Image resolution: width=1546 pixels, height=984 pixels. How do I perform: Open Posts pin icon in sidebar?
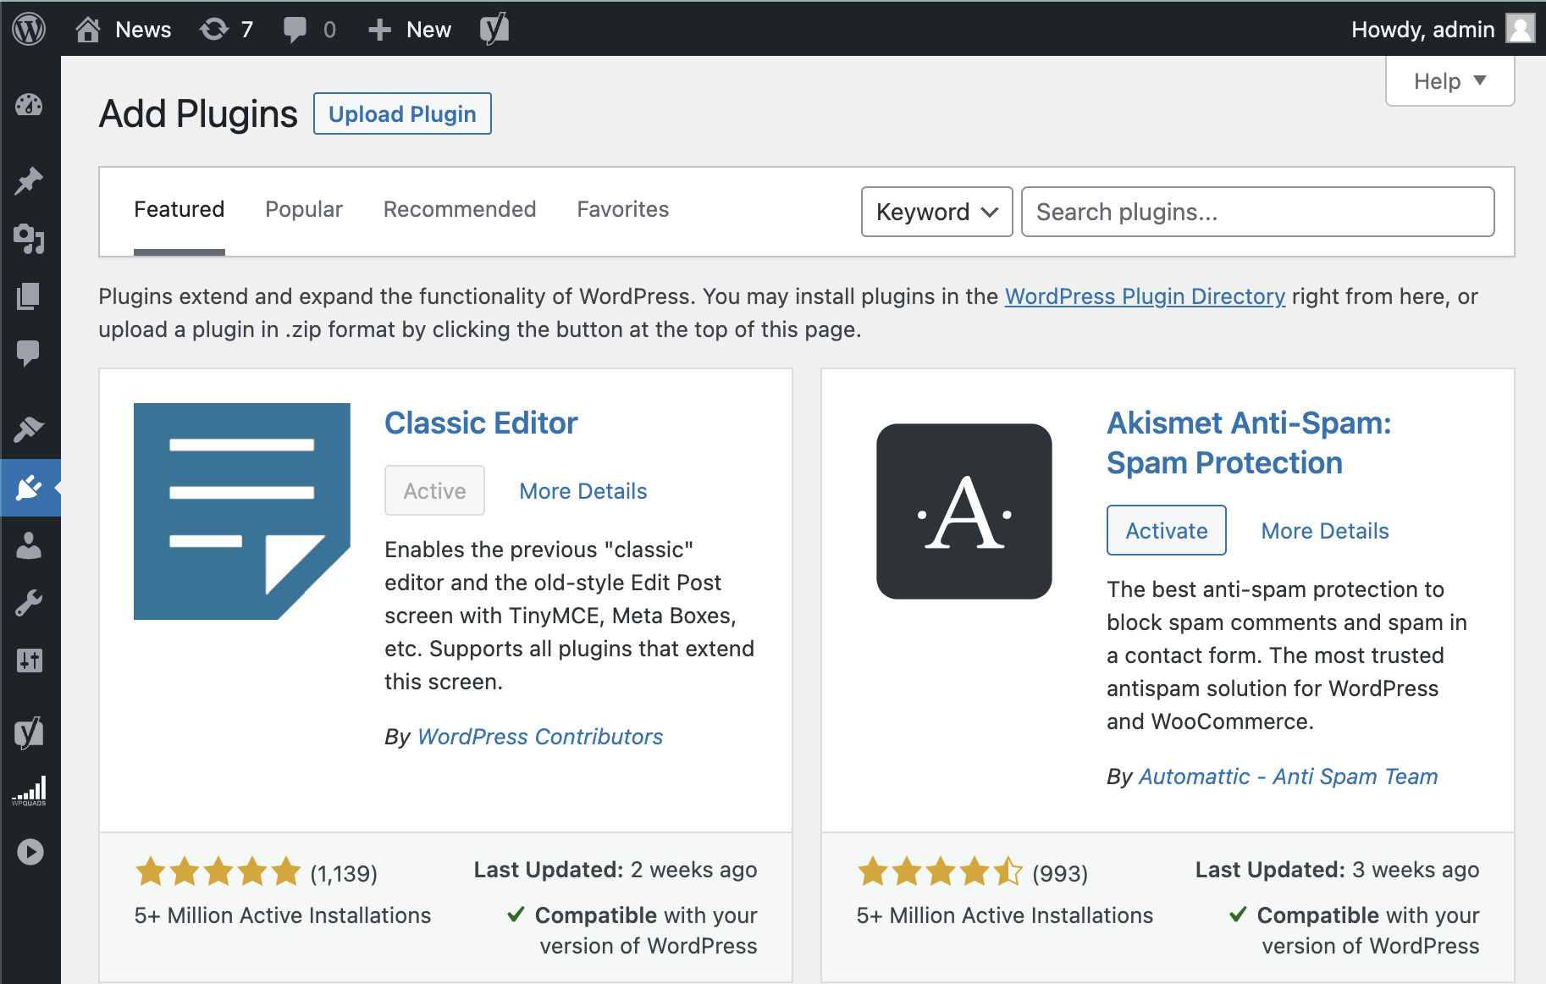click(29, 180)
